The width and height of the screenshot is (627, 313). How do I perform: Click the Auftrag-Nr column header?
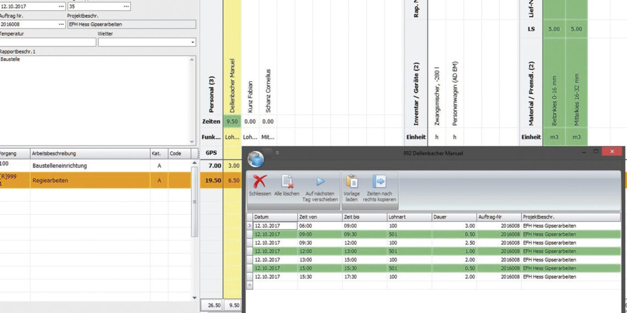[x=499, y=217]
